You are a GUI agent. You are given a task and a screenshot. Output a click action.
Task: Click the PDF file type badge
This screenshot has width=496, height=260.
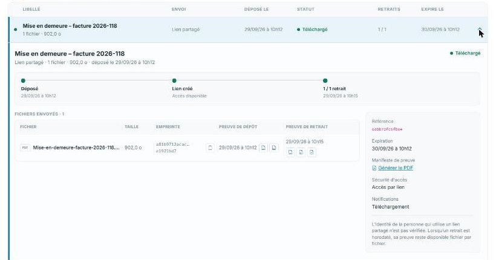25,148
